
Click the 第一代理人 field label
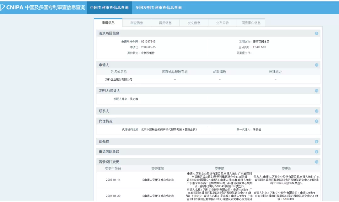(244, 130)
